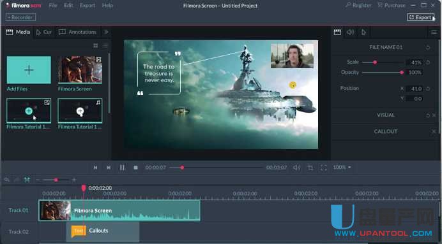Click the split scissors tool

pyautogui.click(x=27, y=180)
